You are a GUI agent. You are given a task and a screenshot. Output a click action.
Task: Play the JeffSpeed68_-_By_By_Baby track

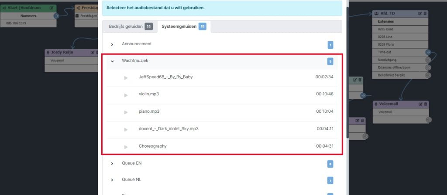[126, 77]
